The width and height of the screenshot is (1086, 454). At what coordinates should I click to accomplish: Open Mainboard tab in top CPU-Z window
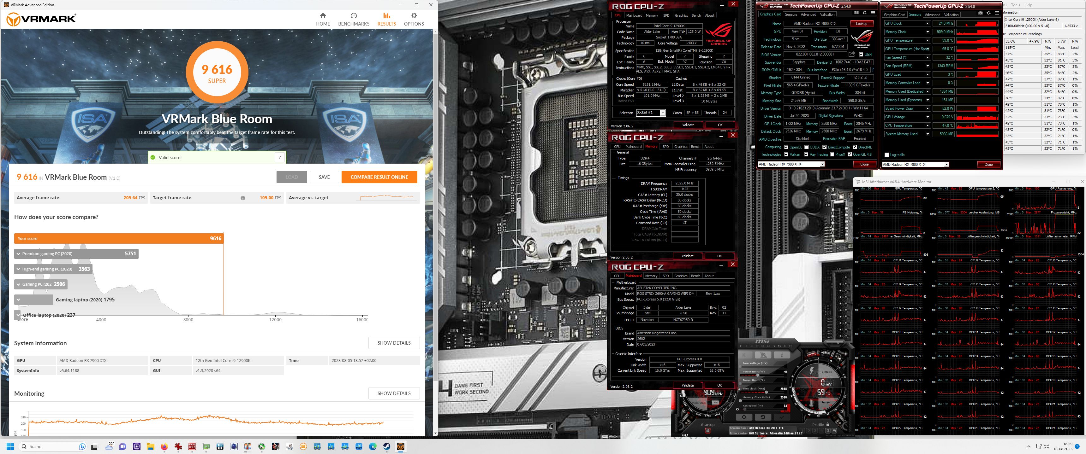point(634,15)
